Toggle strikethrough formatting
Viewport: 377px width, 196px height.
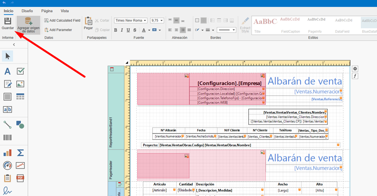tap(135, 30)
